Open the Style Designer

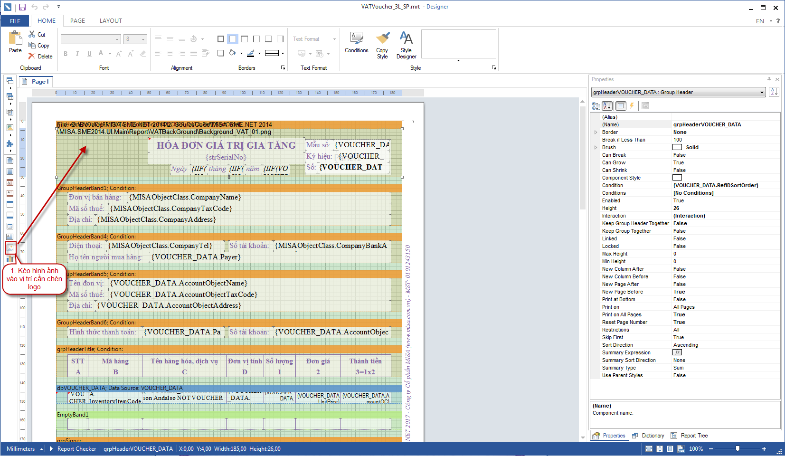click(x=406, y=45)
